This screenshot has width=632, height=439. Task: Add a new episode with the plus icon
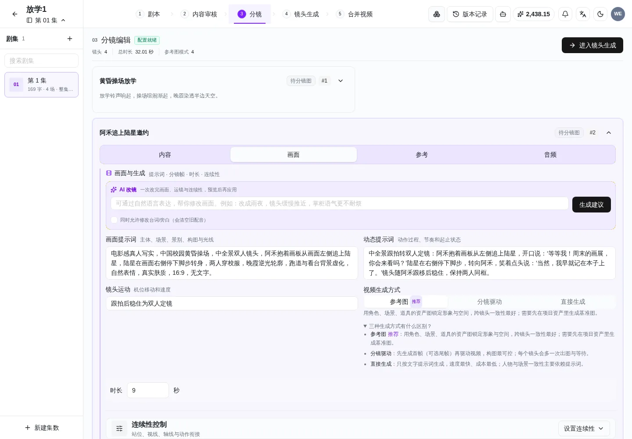pyautogui.click(x=70, y=39)
